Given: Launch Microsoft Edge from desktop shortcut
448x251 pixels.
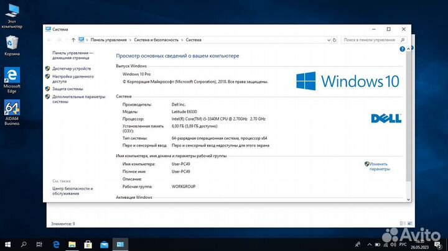Looking at the screenshot, I should coord(12,80).
